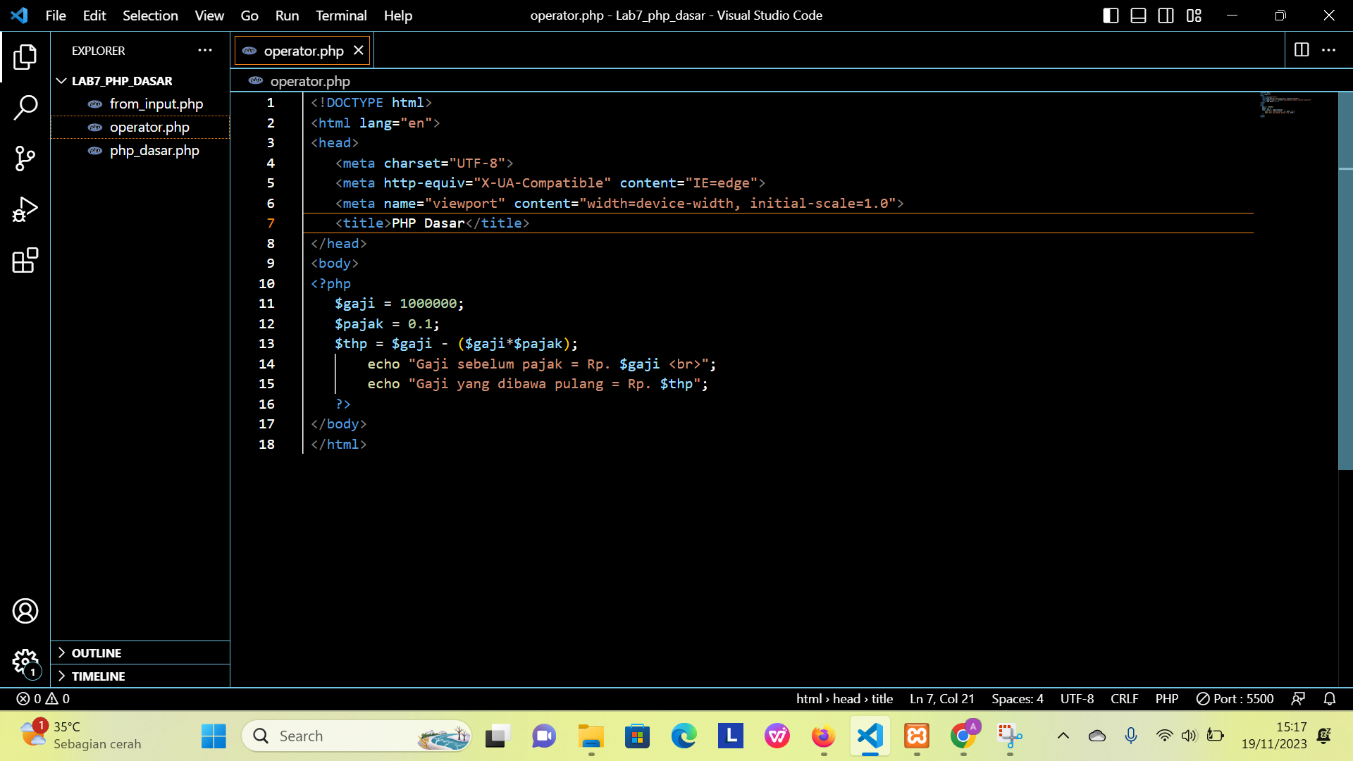Image resolution: width=1353 pixels, height=761 pixels.
Task: Click the VS Code logo icon
Action: (x=19, y=16)
